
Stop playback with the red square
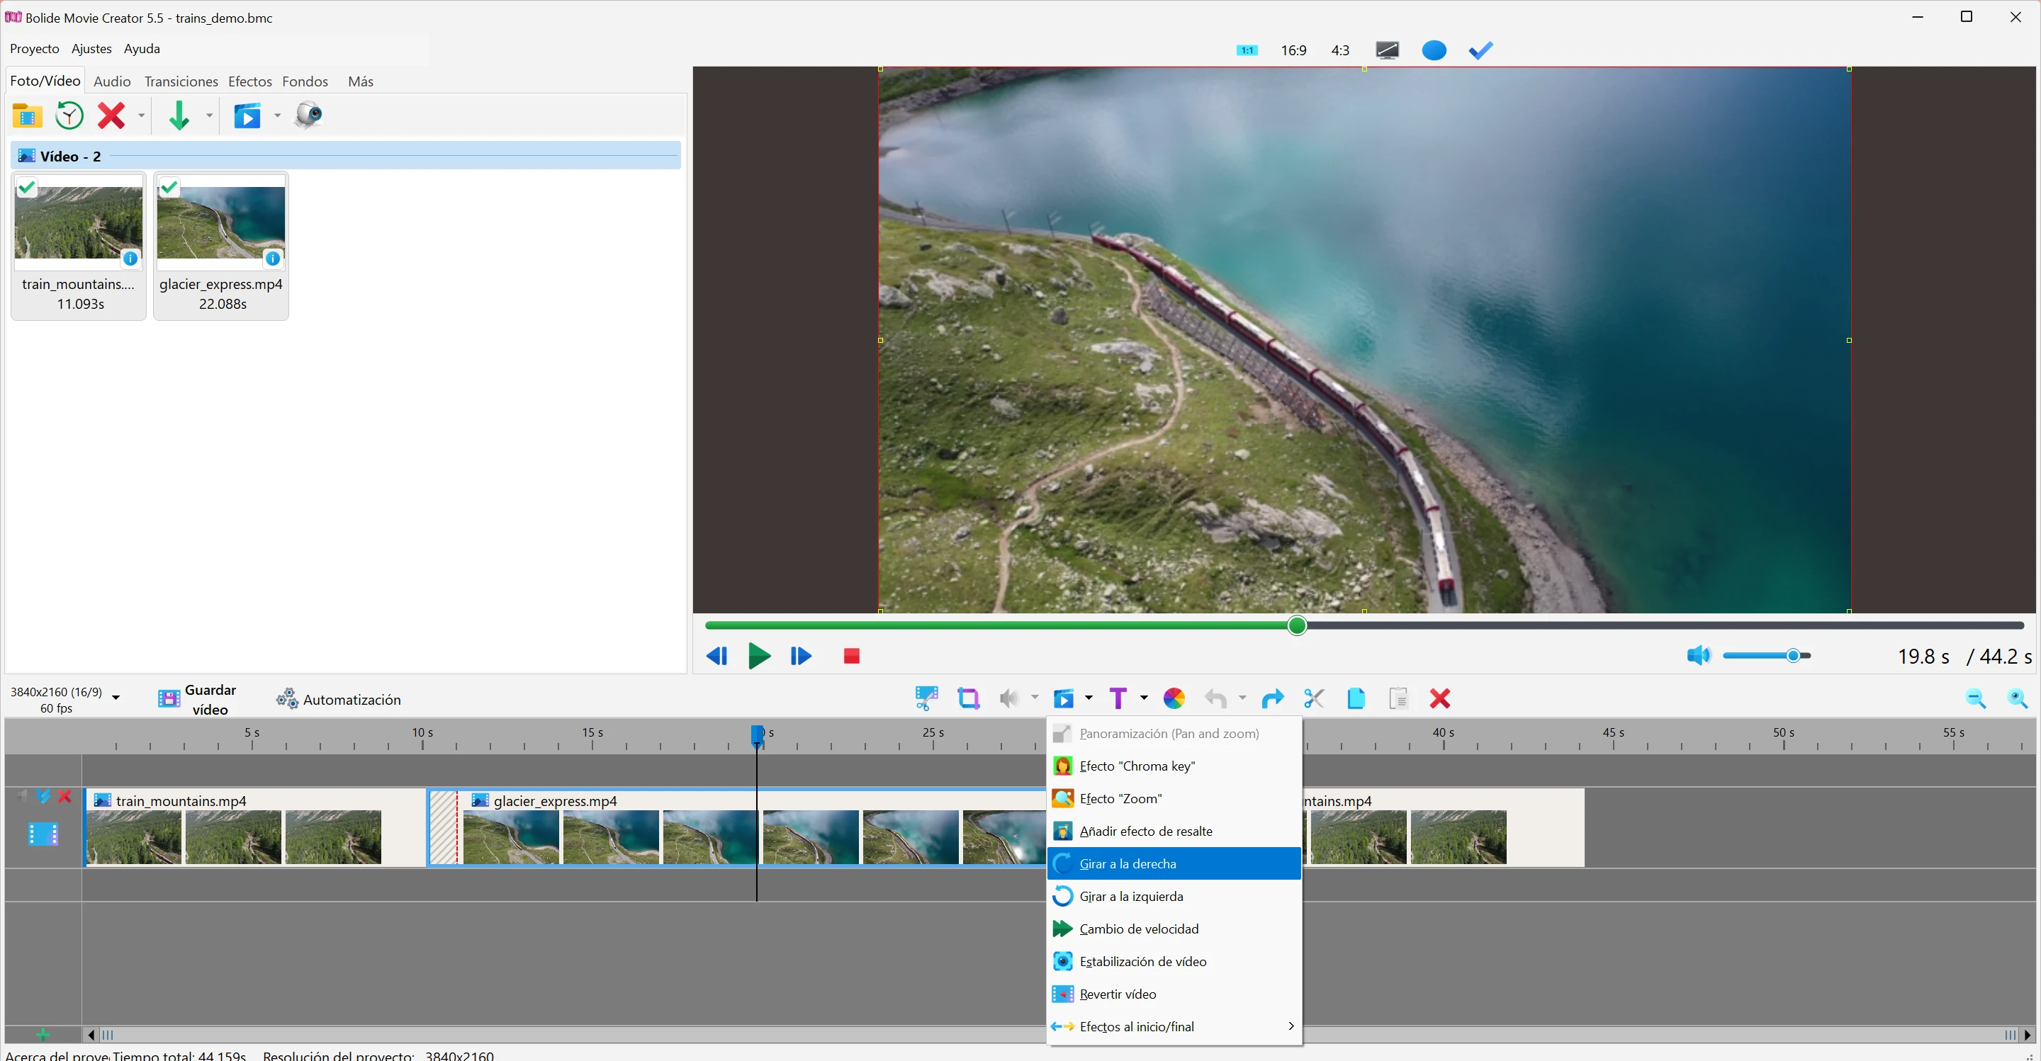click(852, 656)
